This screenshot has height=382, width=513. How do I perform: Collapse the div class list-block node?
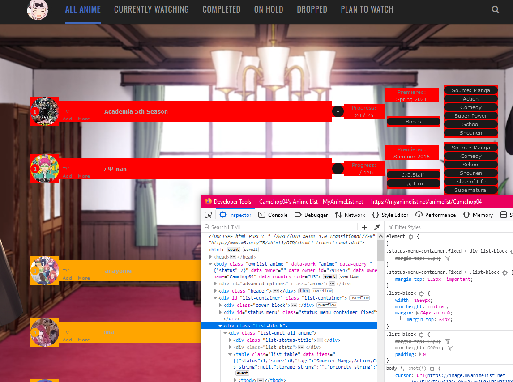pyautogui.click(x=220, y=326)
